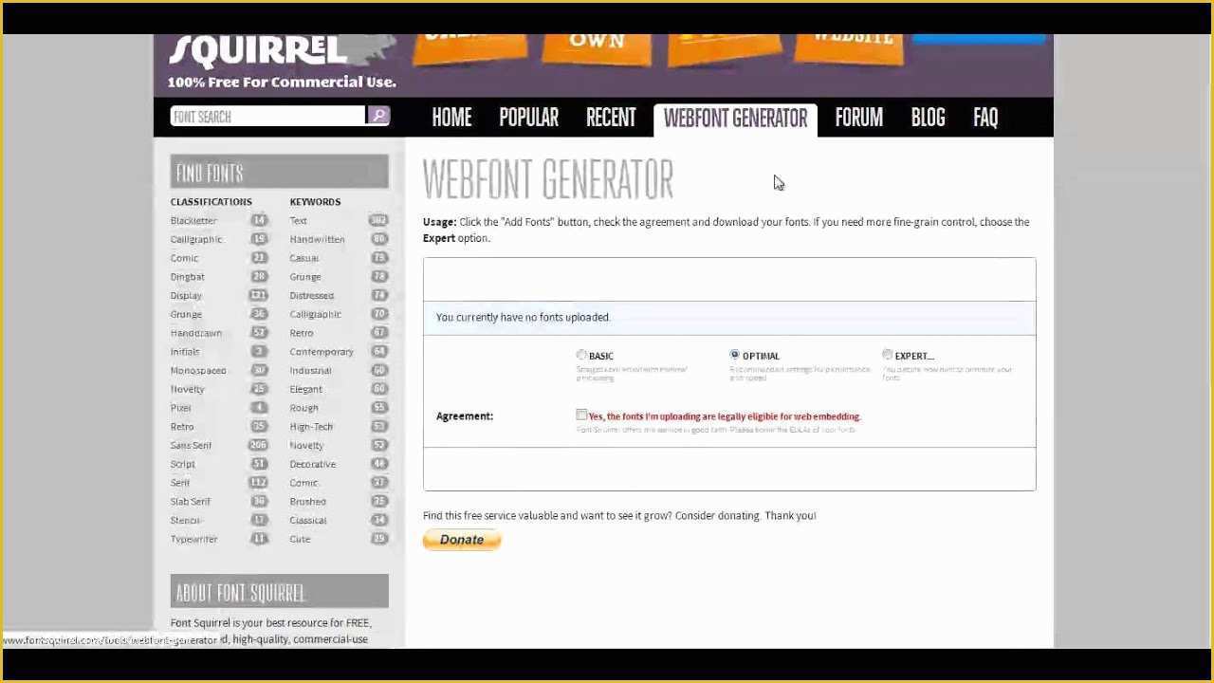Open the FAQ page
This screenshot has height=683, width=1214.
click(985, 118)
